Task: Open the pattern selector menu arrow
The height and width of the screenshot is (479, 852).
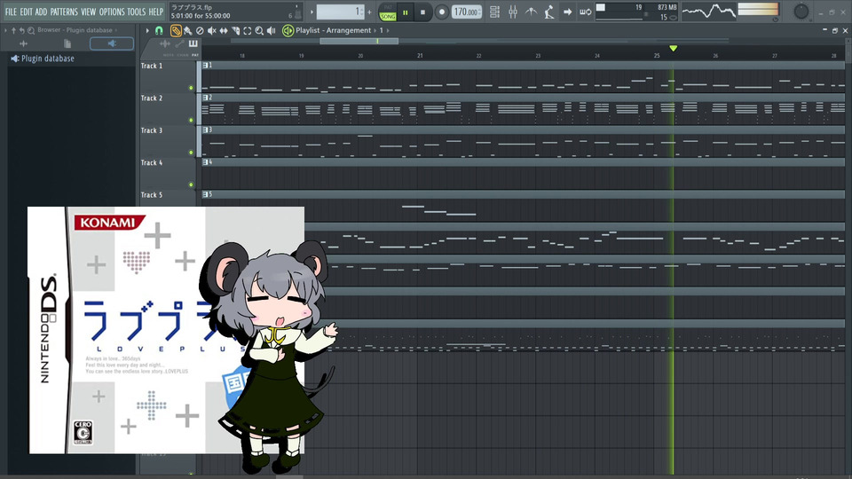Action: pyautogui.click(x=312, y=12)
